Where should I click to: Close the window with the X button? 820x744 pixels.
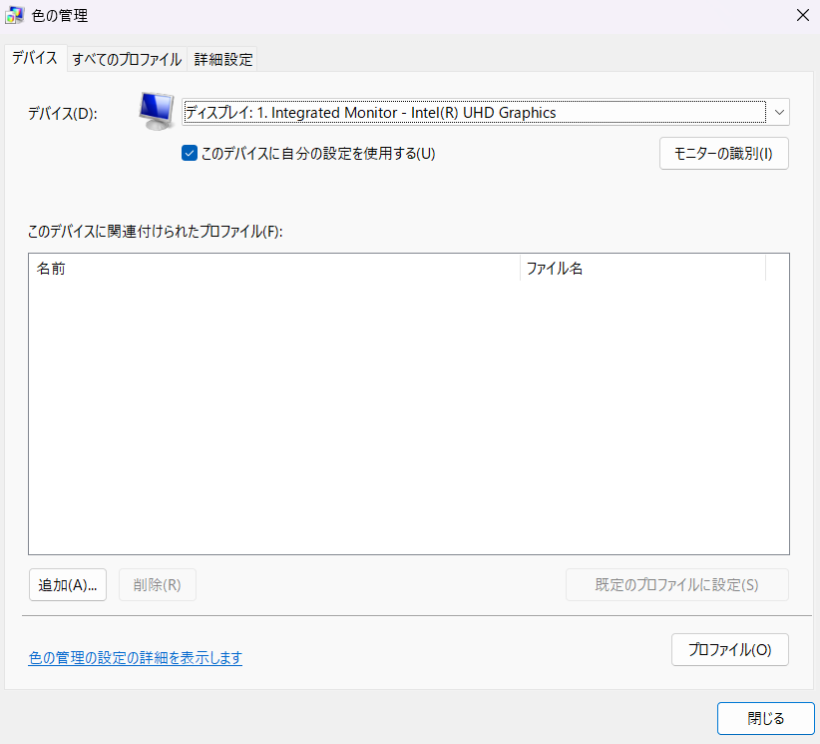[x=803, y=15]
